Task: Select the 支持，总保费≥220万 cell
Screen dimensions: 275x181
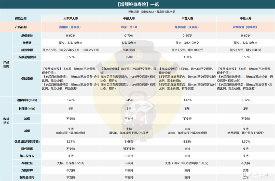Action: pyautogui.click(x=71, y=163)
